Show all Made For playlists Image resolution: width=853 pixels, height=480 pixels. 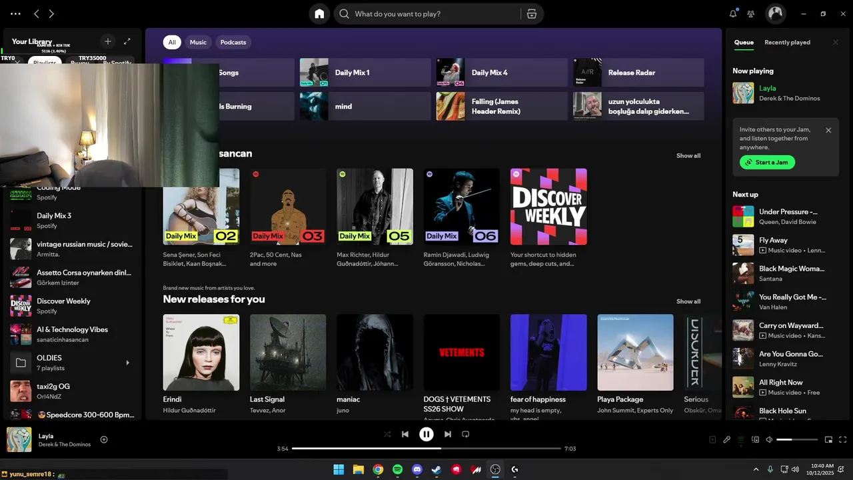[688, 155]
